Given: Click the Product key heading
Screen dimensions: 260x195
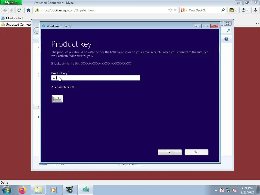Looking at the screenshot, I should (71, 44).
